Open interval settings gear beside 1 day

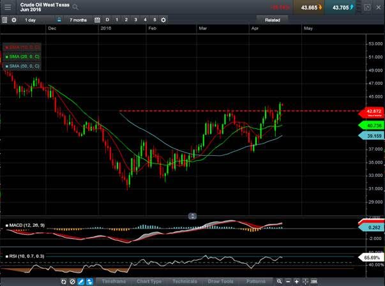14,20
